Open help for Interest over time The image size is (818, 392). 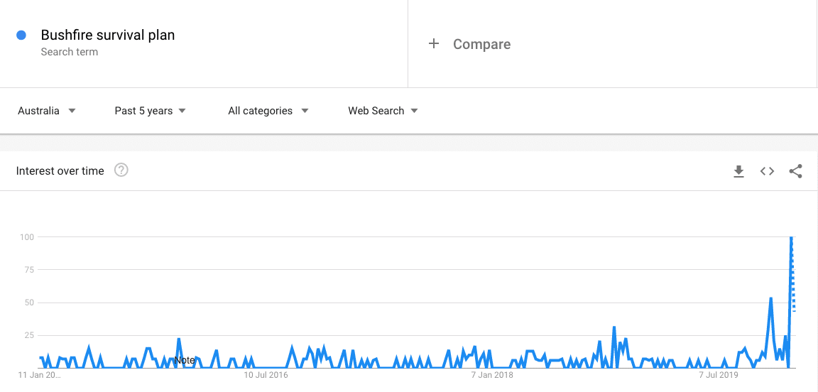[121, 170]
